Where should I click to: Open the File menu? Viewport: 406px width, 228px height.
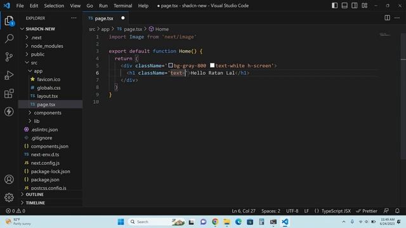[20, 6]
